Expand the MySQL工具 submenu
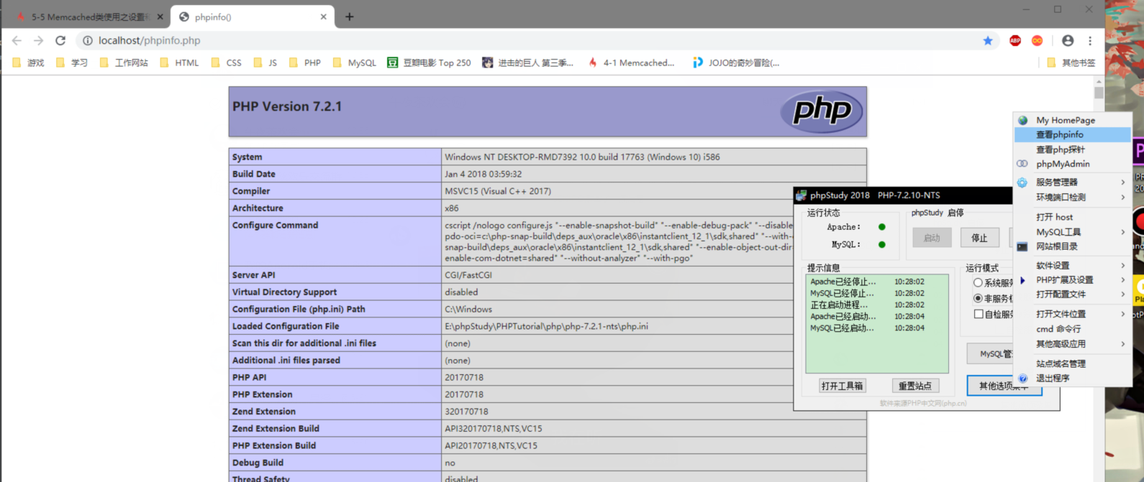Image resolution: width=1144 pixels, height=482 pixels. [1071, 232]
